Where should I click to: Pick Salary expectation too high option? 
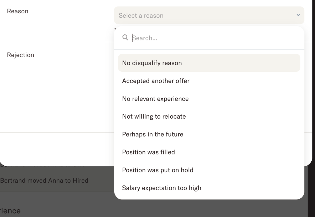[x=162, y=188]
